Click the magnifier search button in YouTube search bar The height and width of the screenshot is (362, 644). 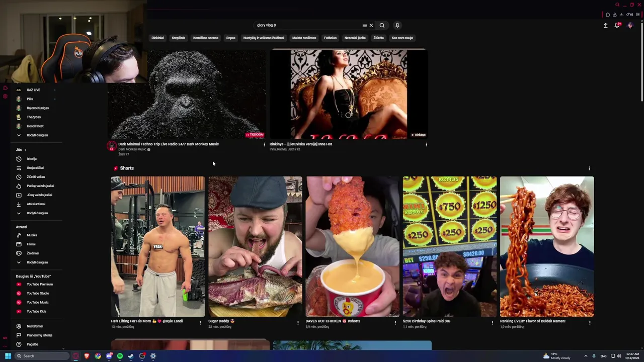(x=382, y=25)
